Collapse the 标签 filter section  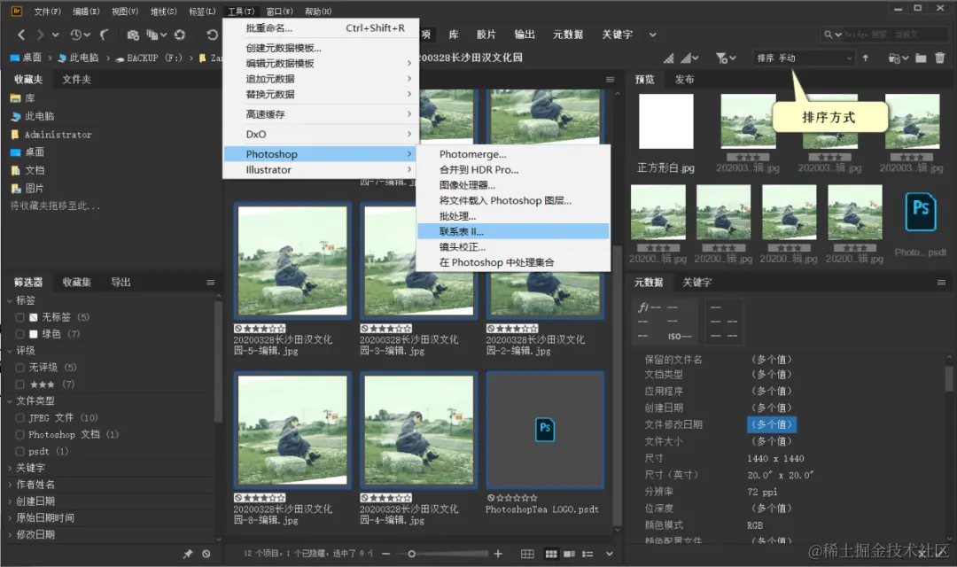(x=10, y=300)
